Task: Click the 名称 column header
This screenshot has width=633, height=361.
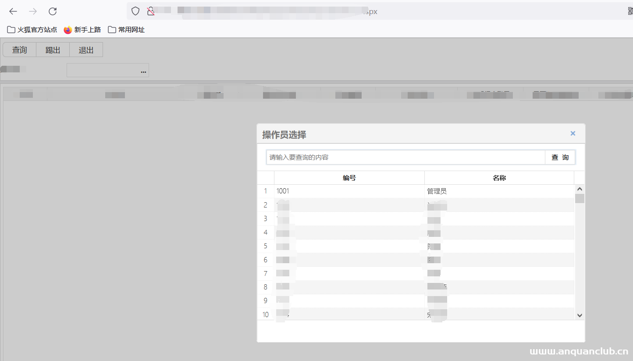Action: coord(499,178)
